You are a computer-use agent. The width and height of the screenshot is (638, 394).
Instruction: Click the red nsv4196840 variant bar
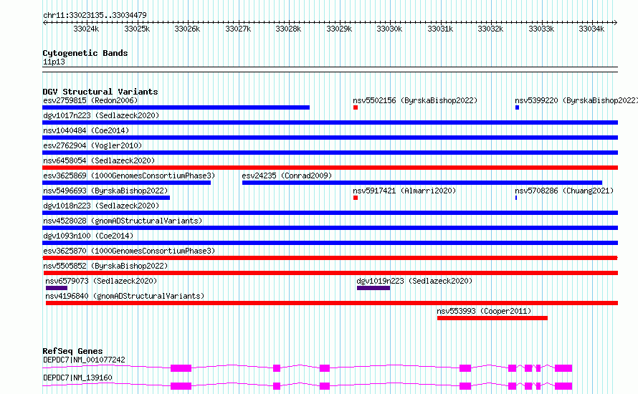click(332, 303)
